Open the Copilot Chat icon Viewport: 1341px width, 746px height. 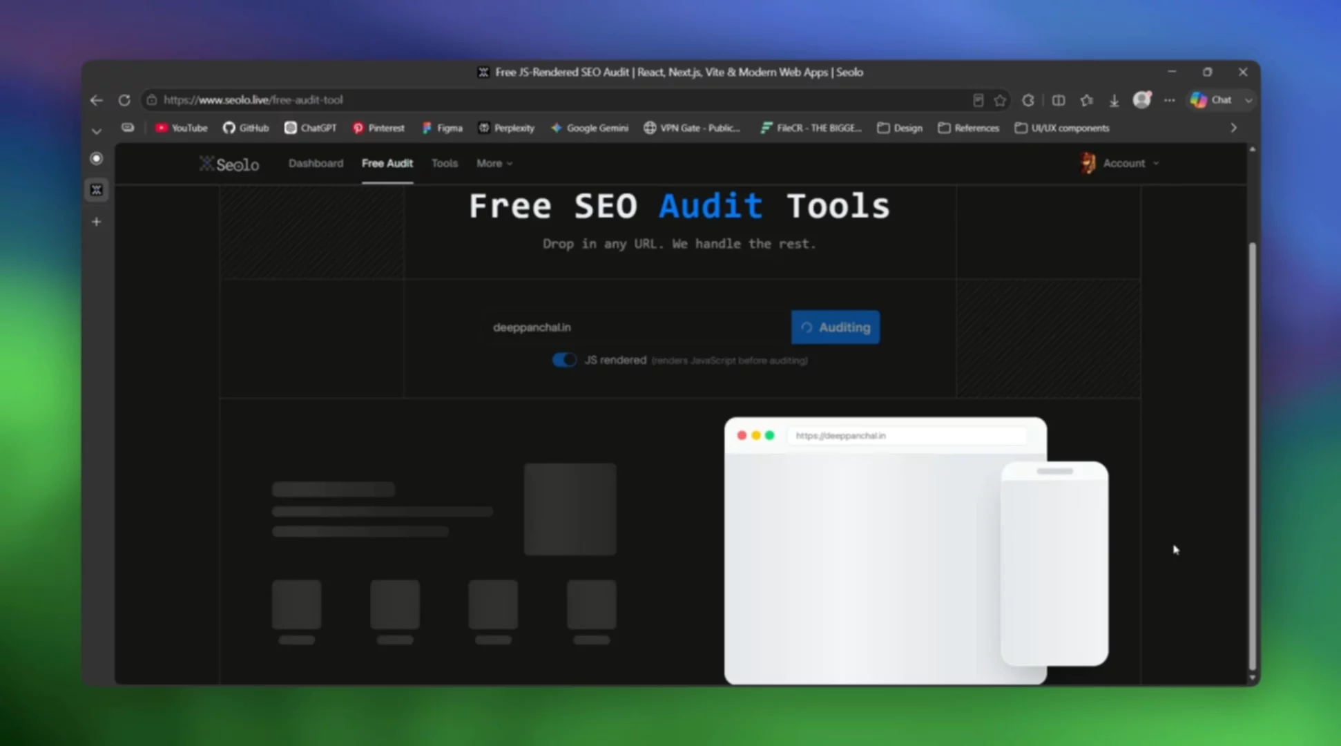point(1211,100)
